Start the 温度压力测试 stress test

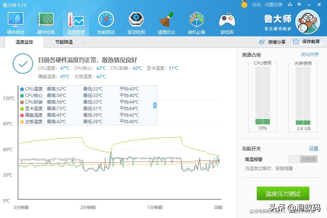[x=283, y=194]
